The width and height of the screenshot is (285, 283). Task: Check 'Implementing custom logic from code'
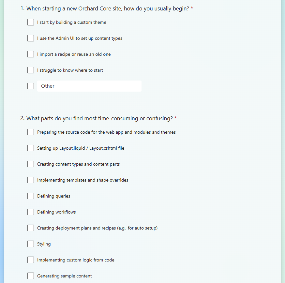tap(31, 260)
